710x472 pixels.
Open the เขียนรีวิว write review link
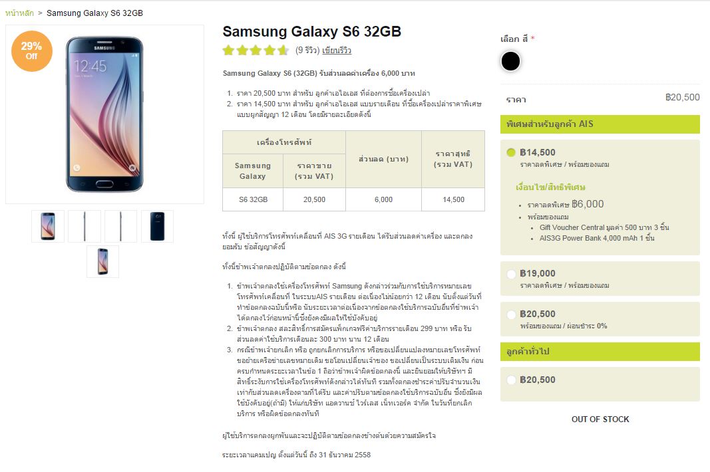point(337,51)
